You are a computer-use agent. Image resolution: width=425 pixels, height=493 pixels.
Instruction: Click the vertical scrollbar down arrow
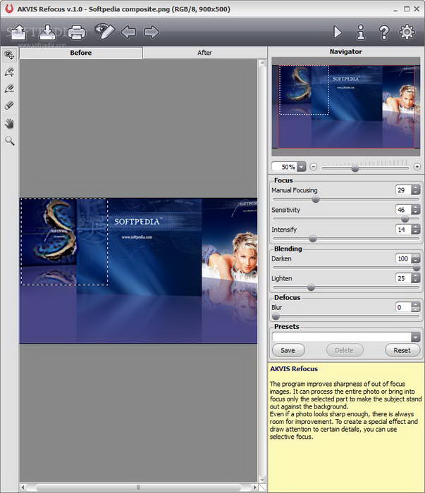click(x=262, y=479)
